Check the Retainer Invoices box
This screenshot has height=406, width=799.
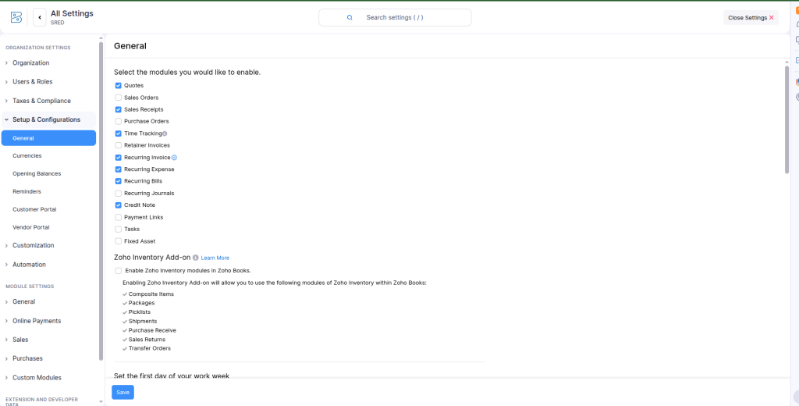coord(119,145)
